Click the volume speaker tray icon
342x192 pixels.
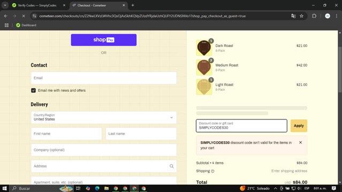point(299,188)
